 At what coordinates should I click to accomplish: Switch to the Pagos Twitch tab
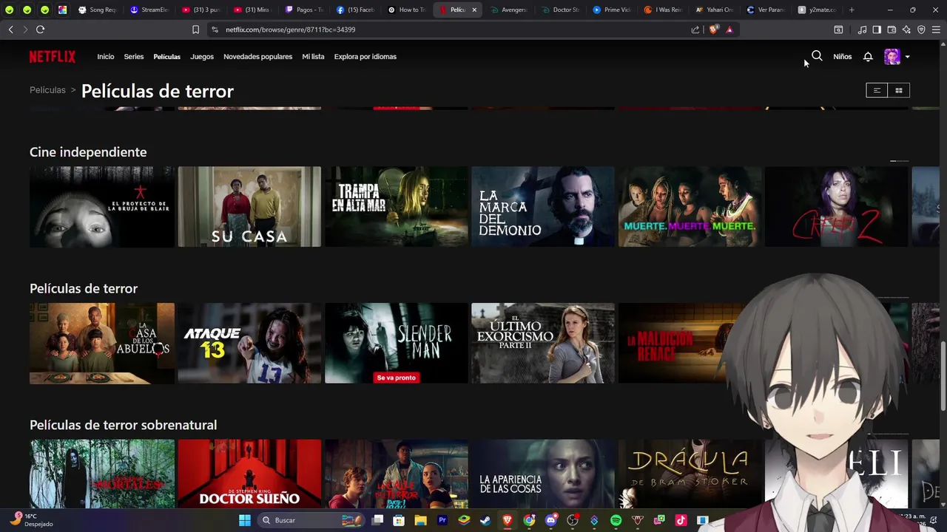304,10
